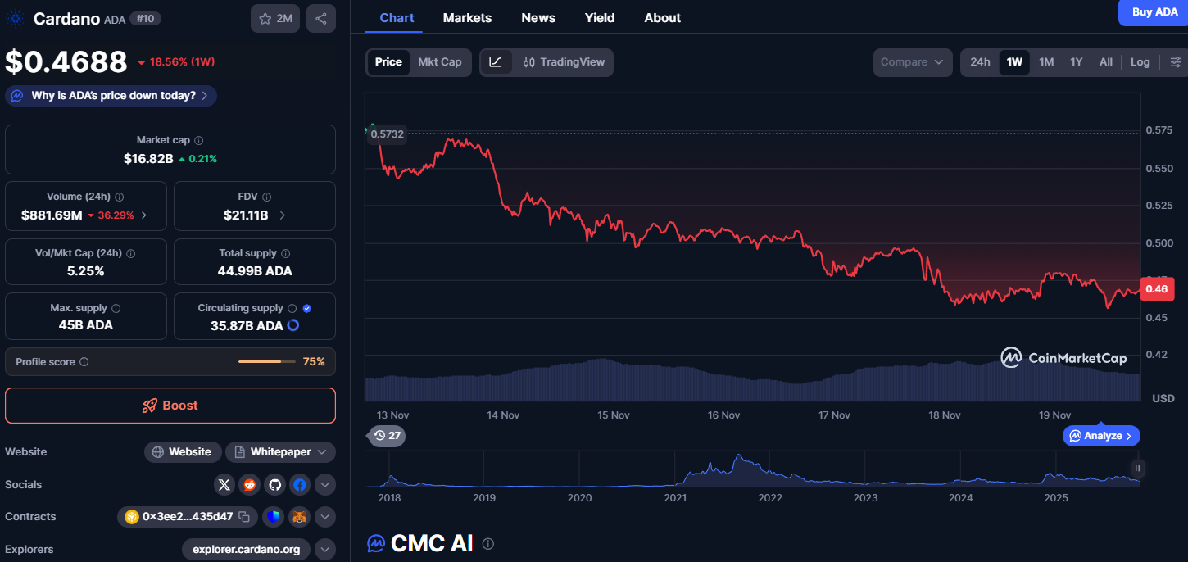Image resolution: width=1188 pixels, height=562 pixels.
Task: Switch chart to Mkt Cap view
Action: point(440,61)
